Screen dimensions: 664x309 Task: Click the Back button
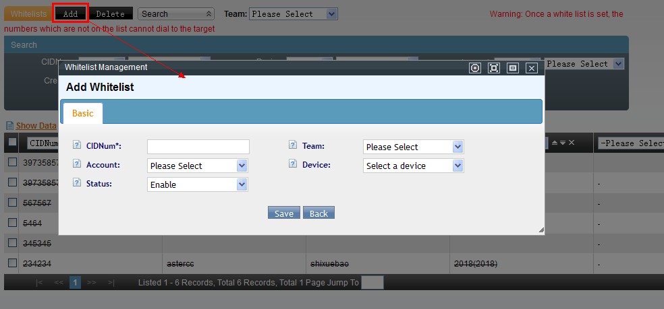[319, 213]
